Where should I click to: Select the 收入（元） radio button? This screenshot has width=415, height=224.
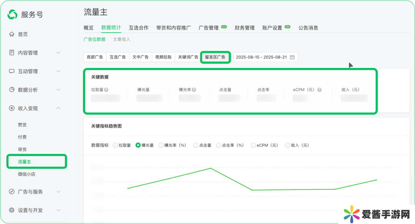(x=287, y=145)
